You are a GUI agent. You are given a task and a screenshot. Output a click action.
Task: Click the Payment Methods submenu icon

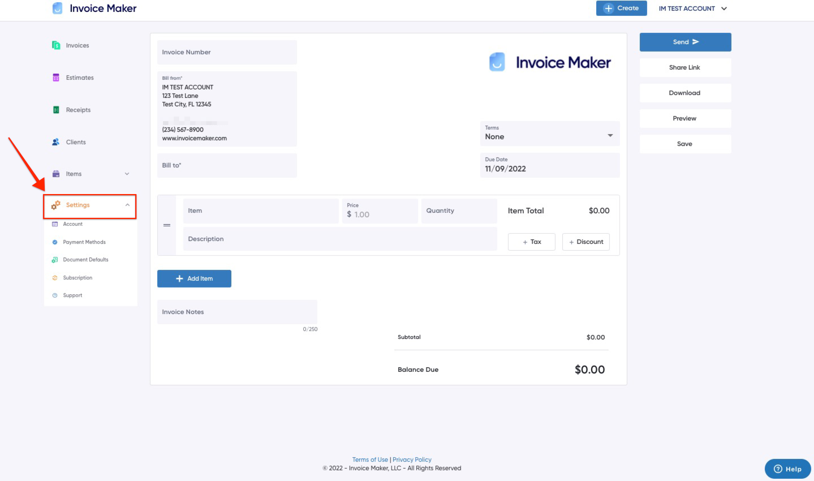coord(55,242)
